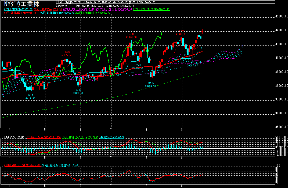Click the 始41972.56 opening value in header
289x188 pixels.
(83, 6)
